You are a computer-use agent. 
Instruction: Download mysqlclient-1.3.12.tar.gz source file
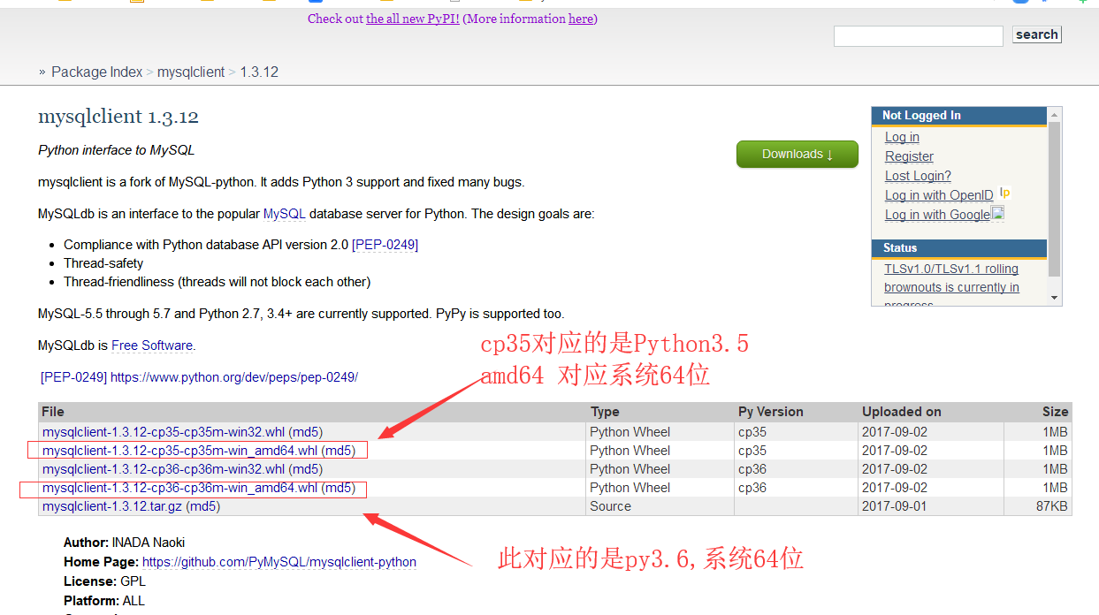(x=112, y=506)
